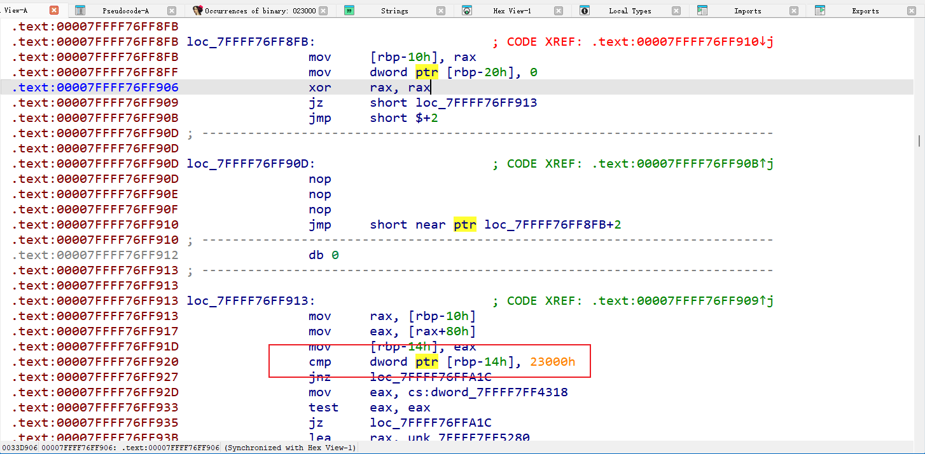Click the Local Types tab icon

[585, 11]
